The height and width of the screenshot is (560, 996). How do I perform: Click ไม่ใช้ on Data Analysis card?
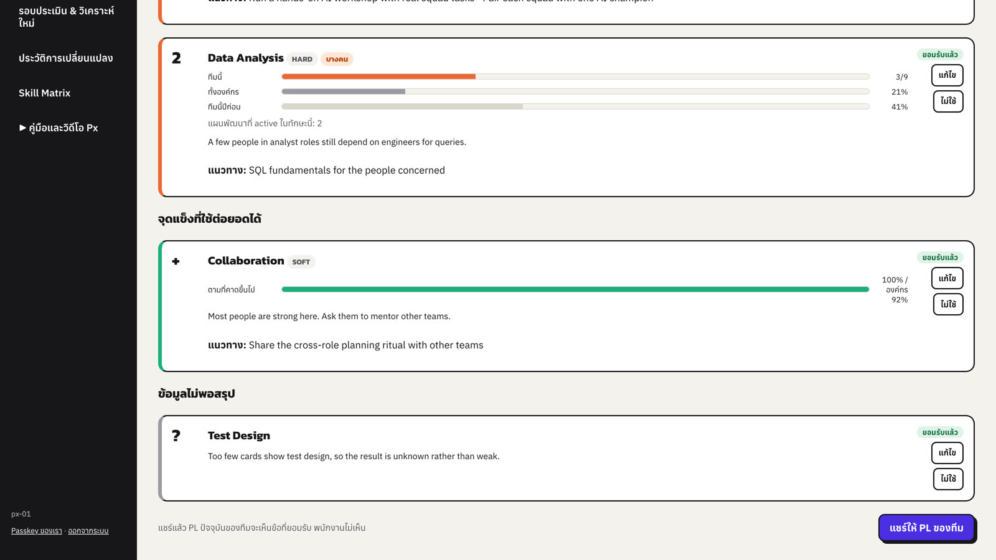(x=948, y=101)
